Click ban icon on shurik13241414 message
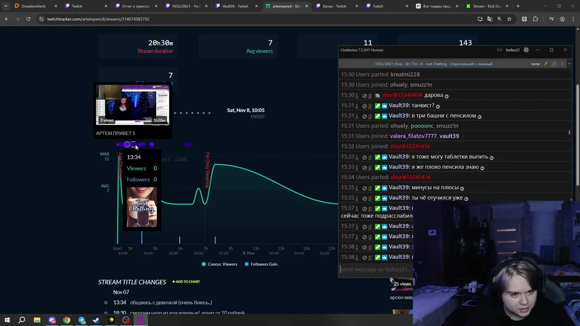This screenshot has height=326, width=580. click(364, 95)
